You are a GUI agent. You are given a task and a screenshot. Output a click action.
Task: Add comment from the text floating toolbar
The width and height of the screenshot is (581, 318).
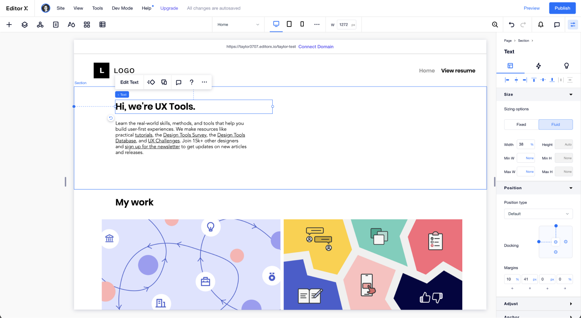click(x=178, y=82)
